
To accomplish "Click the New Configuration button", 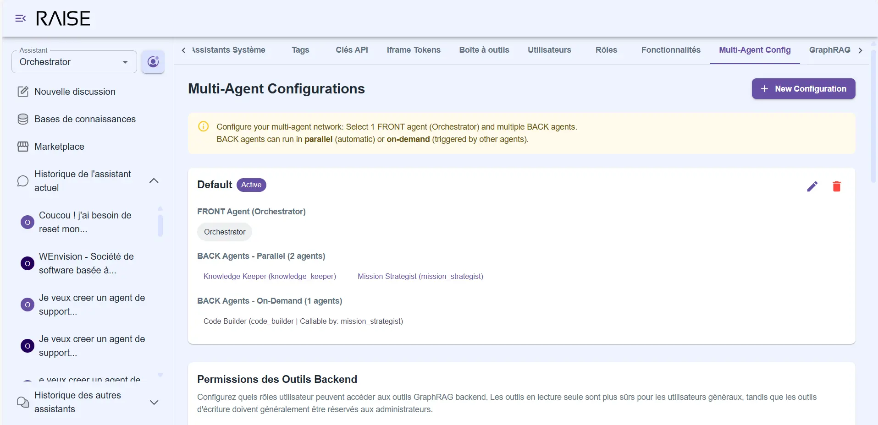I will pyautogui.click(x=803, y=89).
